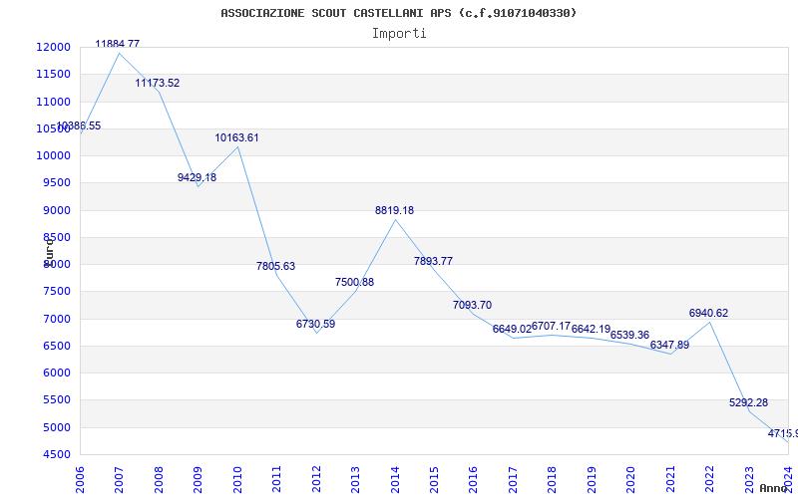This screenshot has width=798, height=498.
Task: Click x-axis year 2016
Action: point(473,480)
